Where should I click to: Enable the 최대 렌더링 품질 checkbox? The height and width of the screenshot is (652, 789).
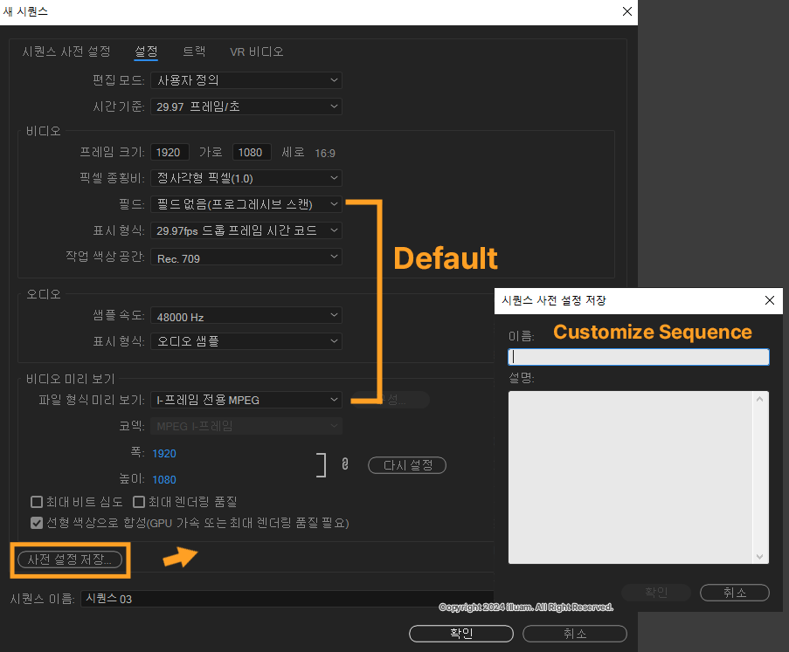[139, 502]
